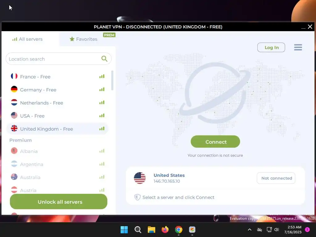Image resolution: width=316 pixels, height=237 pixels.
Task: Click the United States flag in status card
Action: [x=140, y=178]
